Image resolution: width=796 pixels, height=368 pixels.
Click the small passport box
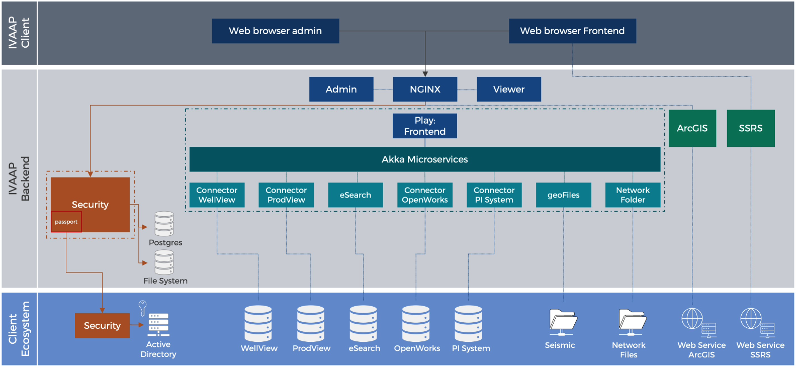pos(66,222)
